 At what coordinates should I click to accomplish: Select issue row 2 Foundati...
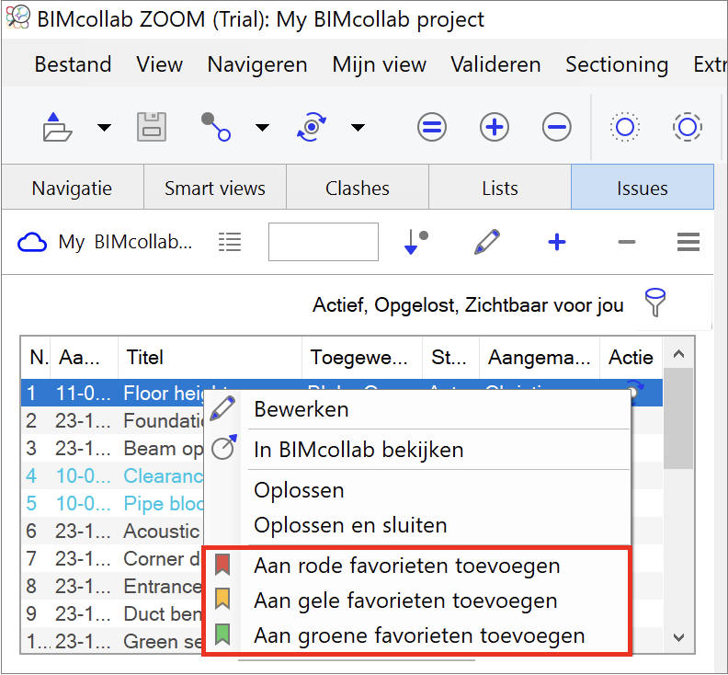(112, 420)
